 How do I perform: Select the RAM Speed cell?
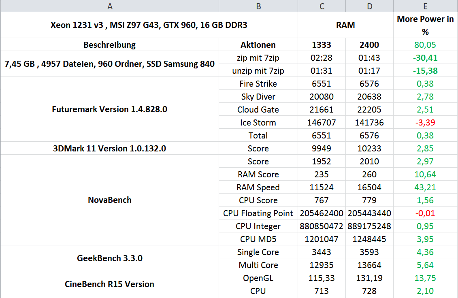click(x=258, y=187)
